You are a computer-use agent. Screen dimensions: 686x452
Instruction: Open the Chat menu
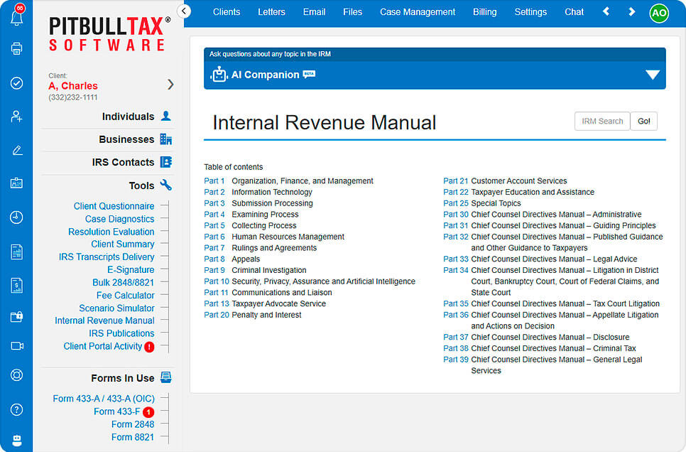pyautogui.click(x=574, y=12)
